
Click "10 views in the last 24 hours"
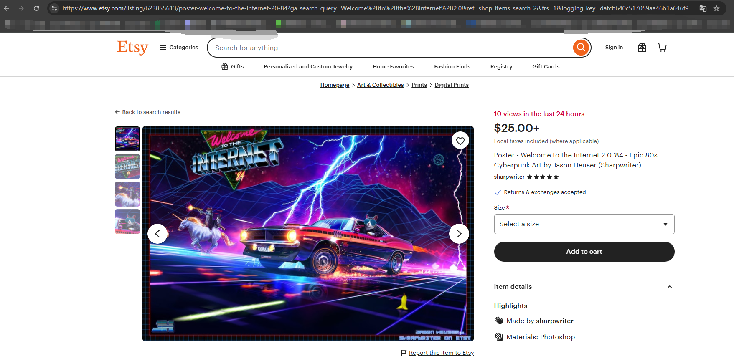(x=539, y=114)
